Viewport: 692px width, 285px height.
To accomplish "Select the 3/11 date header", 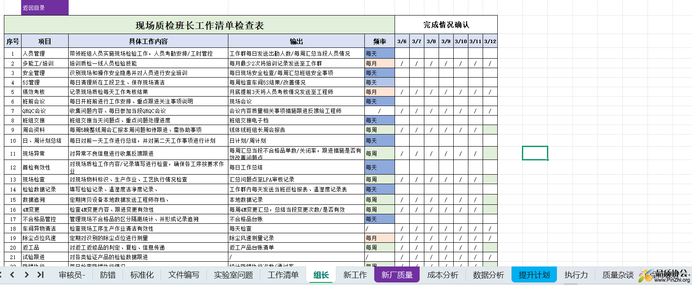I will pos(475,41).
